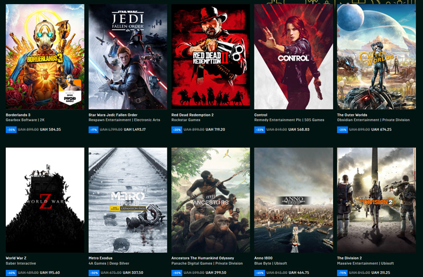Click the 'UAH 211.25' sale price
Image resolution: width=423 pixels, height=277 pixels.
[x=381, y=273]
